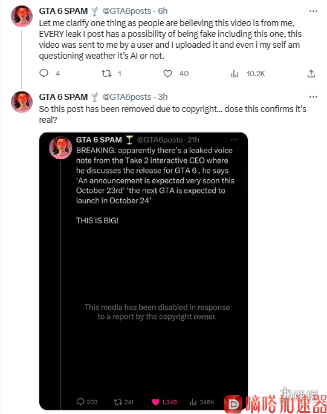Open profile avatar of the 3h tweet

[x=22, y=102]
